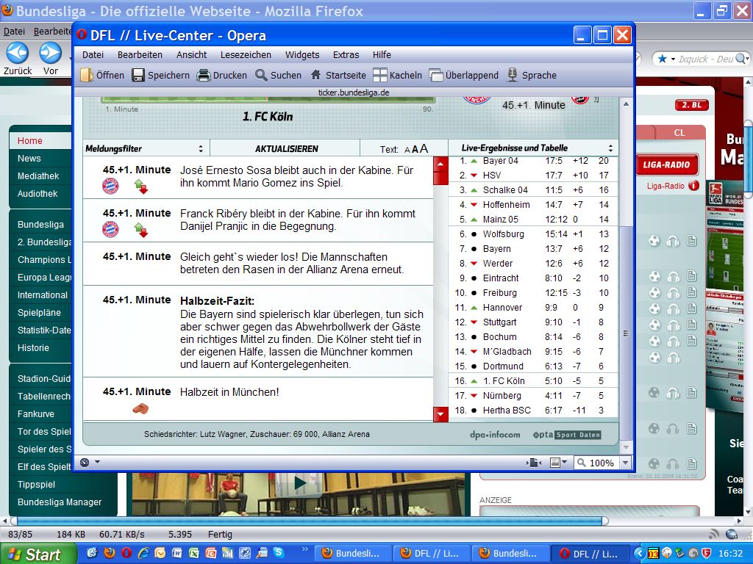Launch Internet Explorer from quick launch

pyautogui.click(x=143, y=553)
